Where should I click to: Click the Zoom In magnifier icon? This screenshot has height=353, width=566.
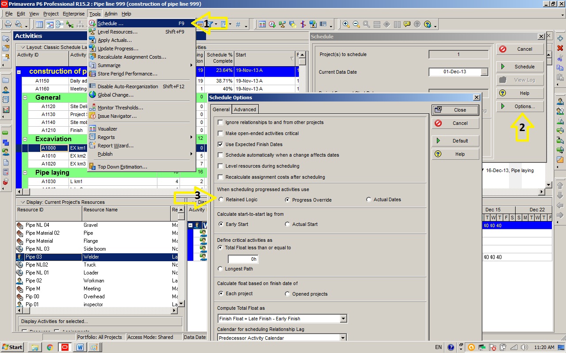pos(346,24)
